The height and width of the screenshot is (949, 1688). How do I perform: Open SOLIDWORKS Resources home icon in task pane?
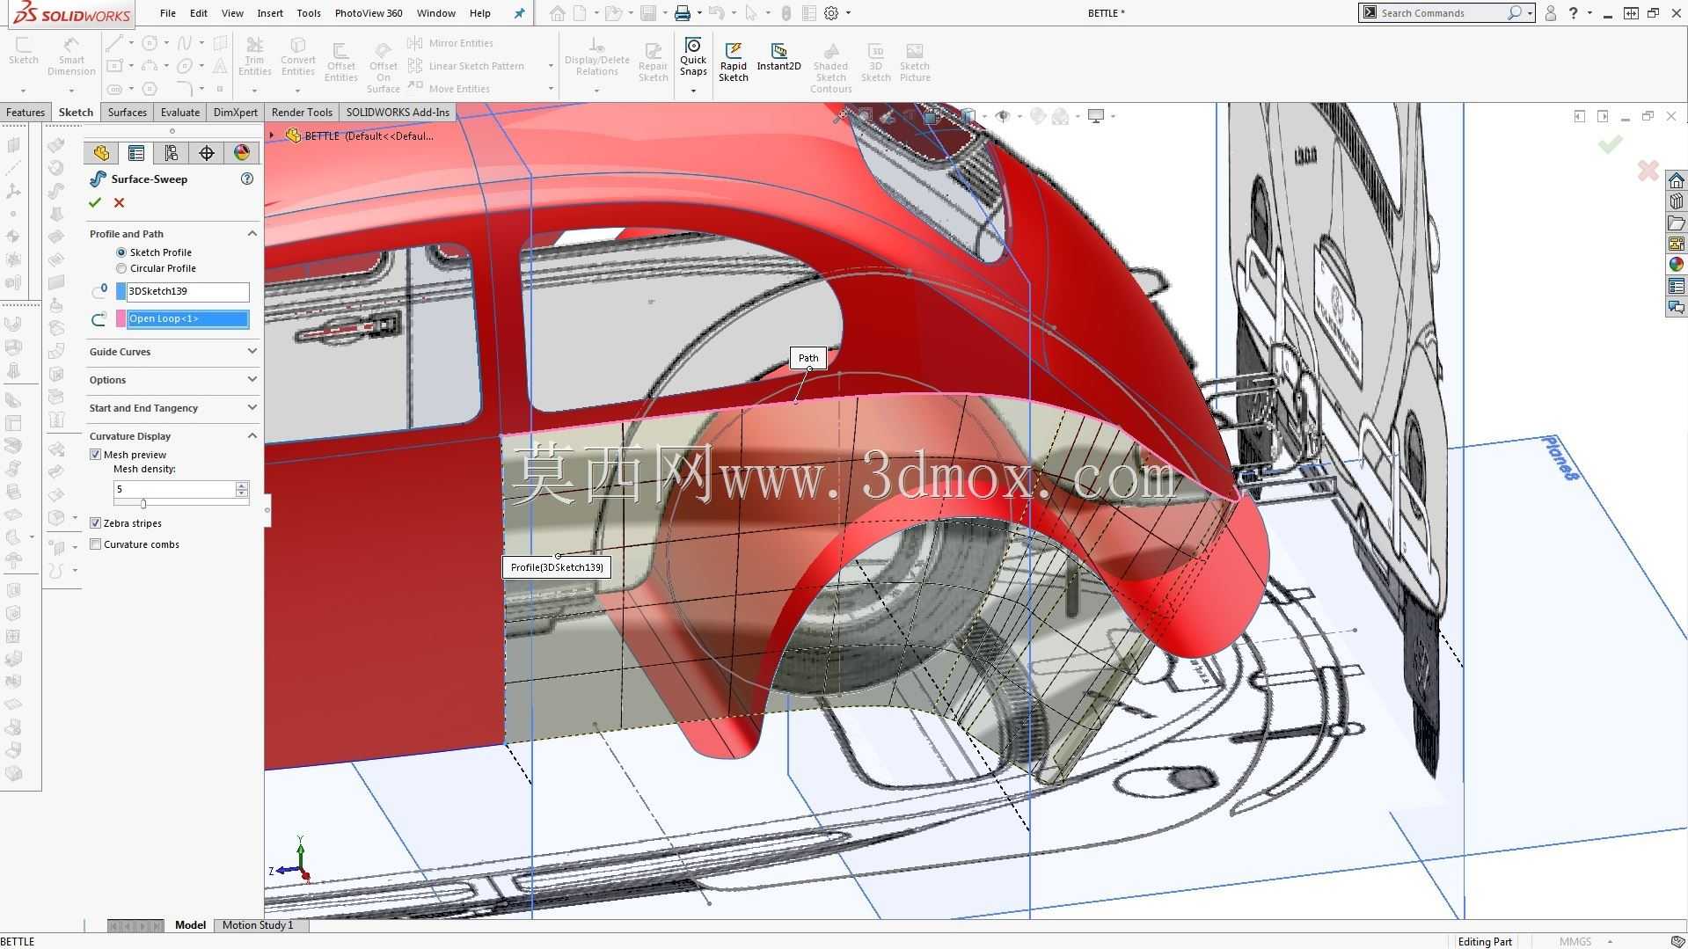coord(1676,180)
